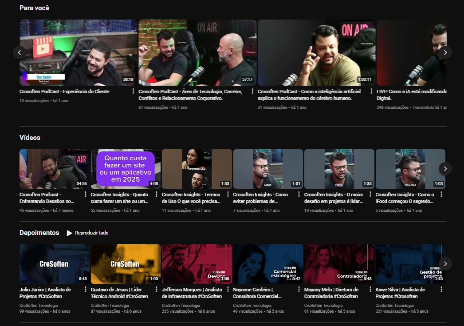This screenshot has width=464, height=326.
Task: Open options menu for Kawe Silva video
Action: click(x=441, y=290)
